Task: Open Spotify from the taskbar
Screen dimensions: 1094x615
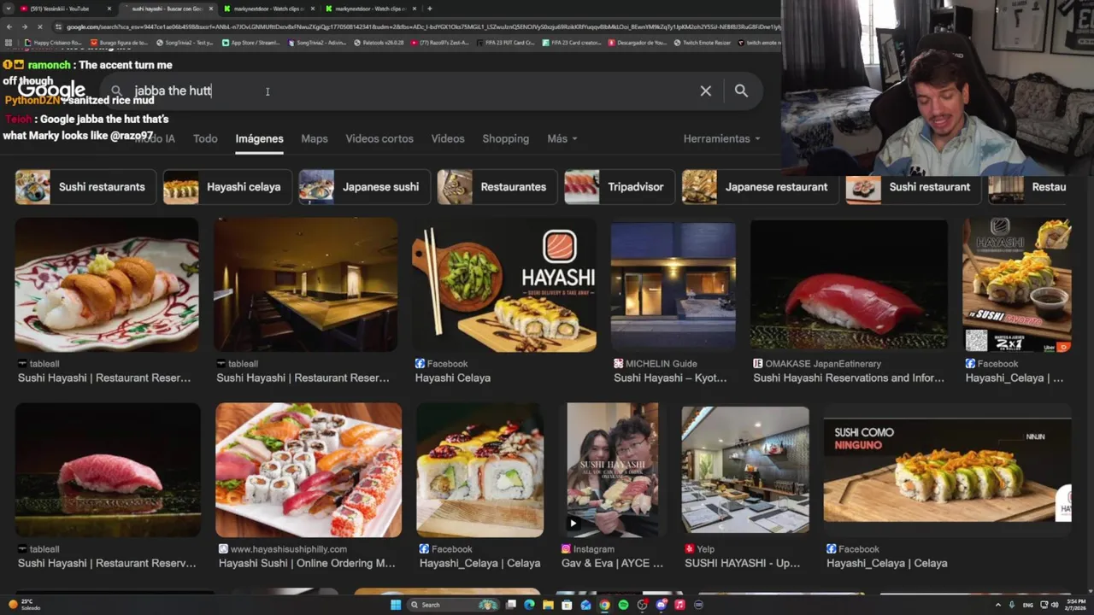Action: coord(623,605)
